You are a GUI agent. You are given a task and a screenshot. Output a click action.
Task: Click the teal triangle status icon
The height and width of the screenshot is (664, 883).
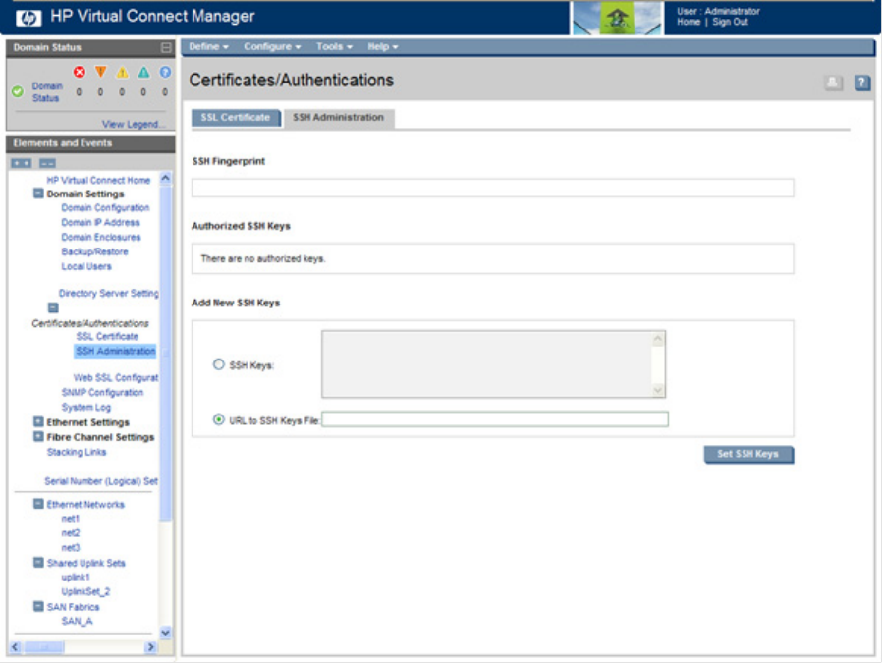(x=143, y=72)
